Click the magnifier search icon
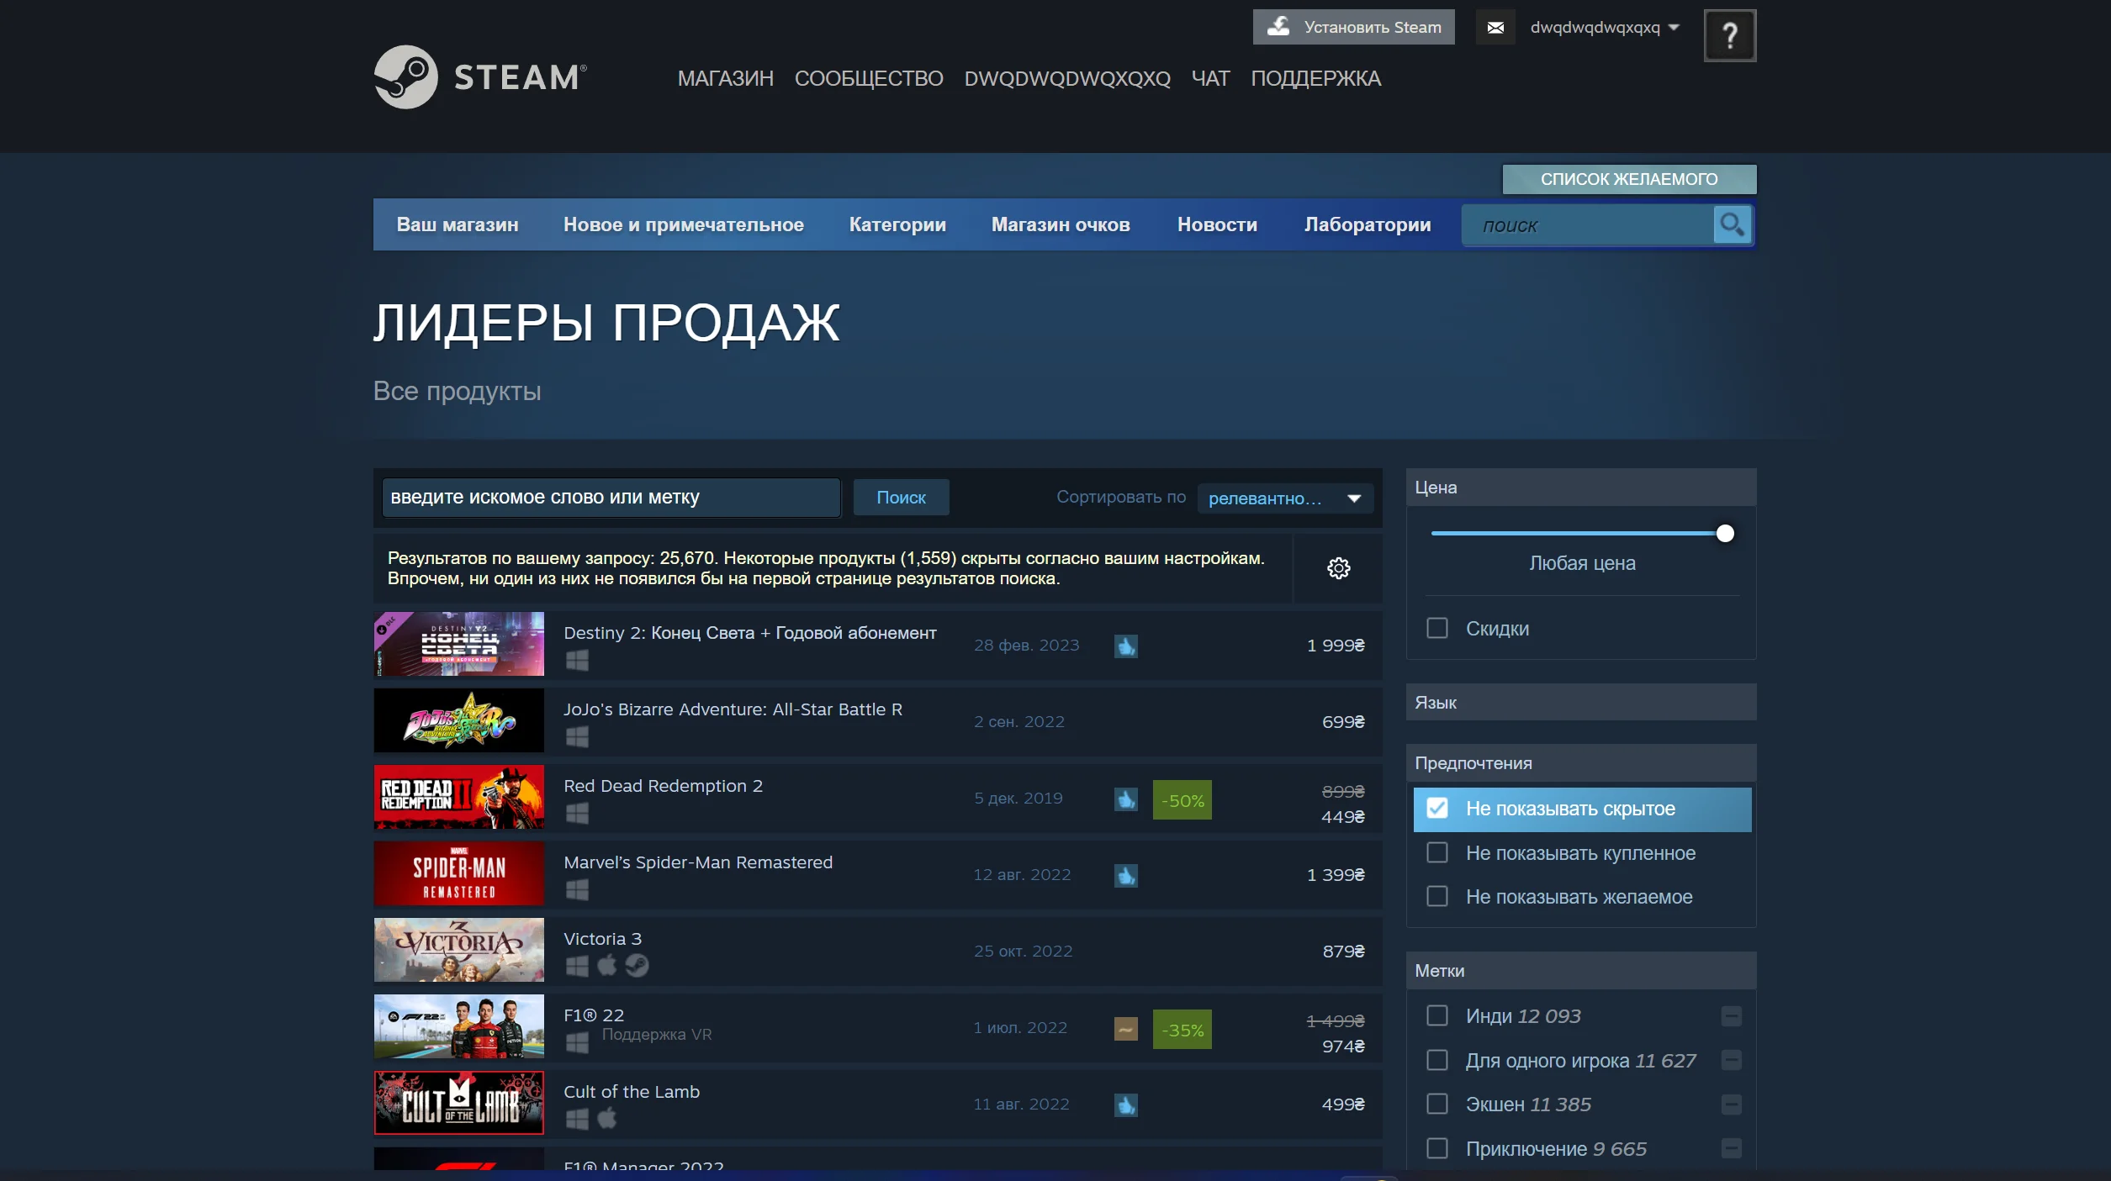The height and width of the screenshot is (1181, 2111). (x=1733, y=224)
